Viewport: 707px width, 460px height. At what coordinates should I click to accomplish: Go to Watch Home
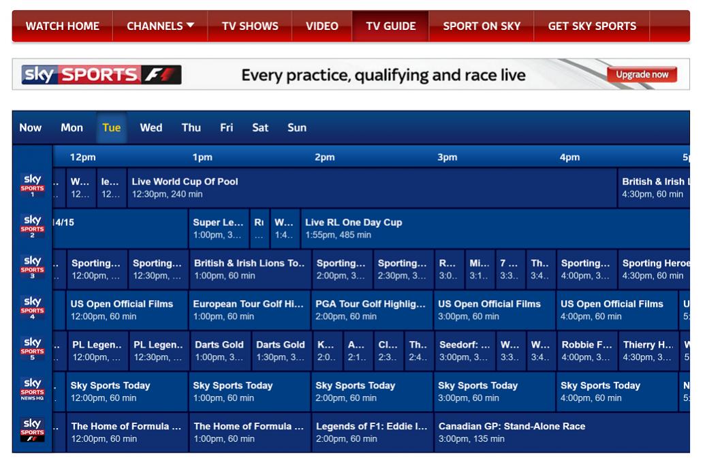tap(62, 26)
